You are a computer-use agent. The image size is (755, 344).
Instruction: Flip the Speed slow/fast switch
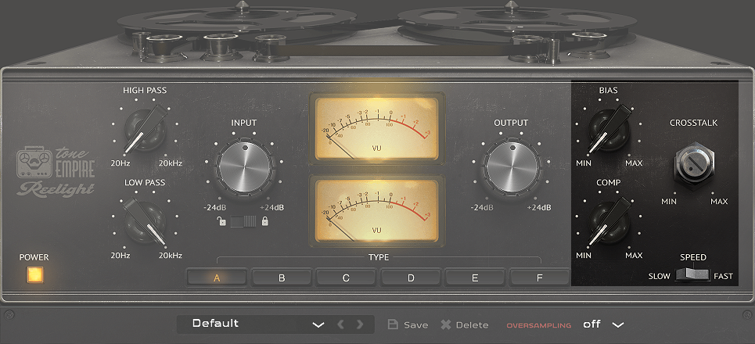coord(692,275)
